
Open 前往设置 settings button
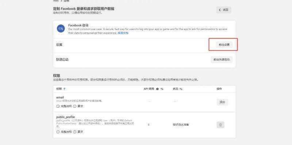coord(224,45)
